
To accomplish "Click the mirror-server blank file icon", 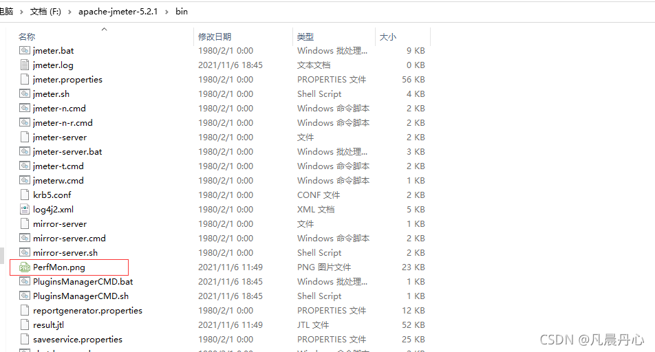I will [x=25, y=223].
